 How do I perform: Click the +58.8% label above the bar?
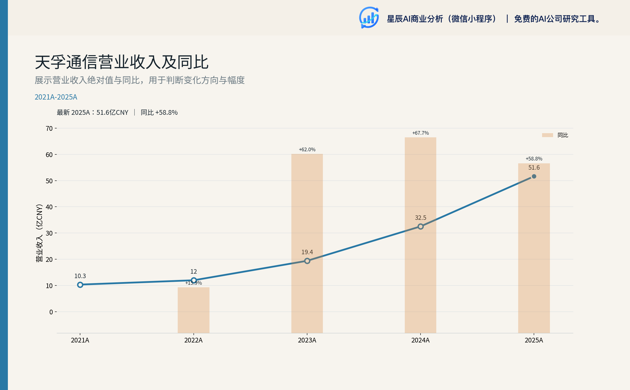click(x=534, y=159)
